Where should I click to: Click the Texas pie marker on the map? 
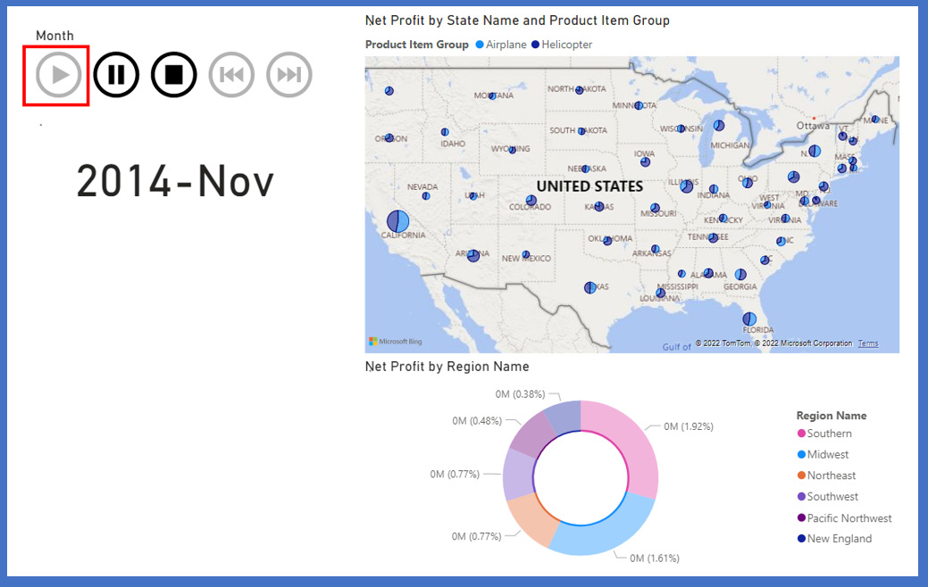click(589, 287)
